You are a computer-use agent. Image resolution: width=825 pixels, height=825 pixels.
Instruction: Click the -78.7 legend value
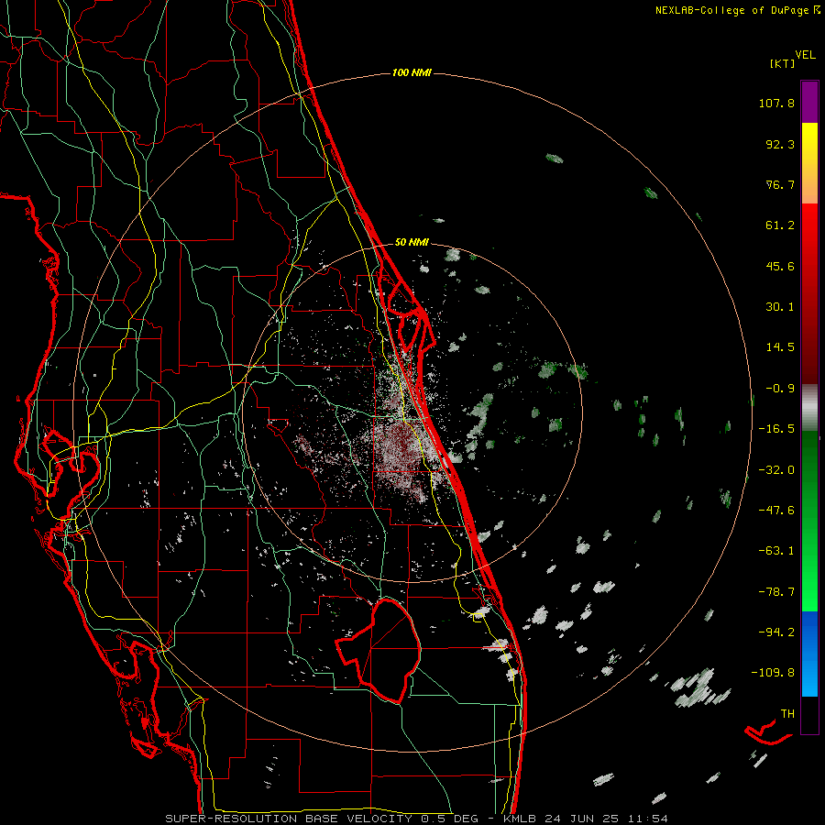coord(776,592)
